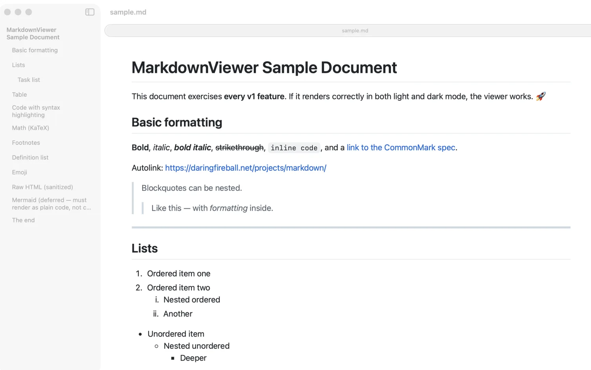The height and width of the screenshot is (370, 591).
Task: Click 'Ordered item two' list entry
Action: point(178,288)
